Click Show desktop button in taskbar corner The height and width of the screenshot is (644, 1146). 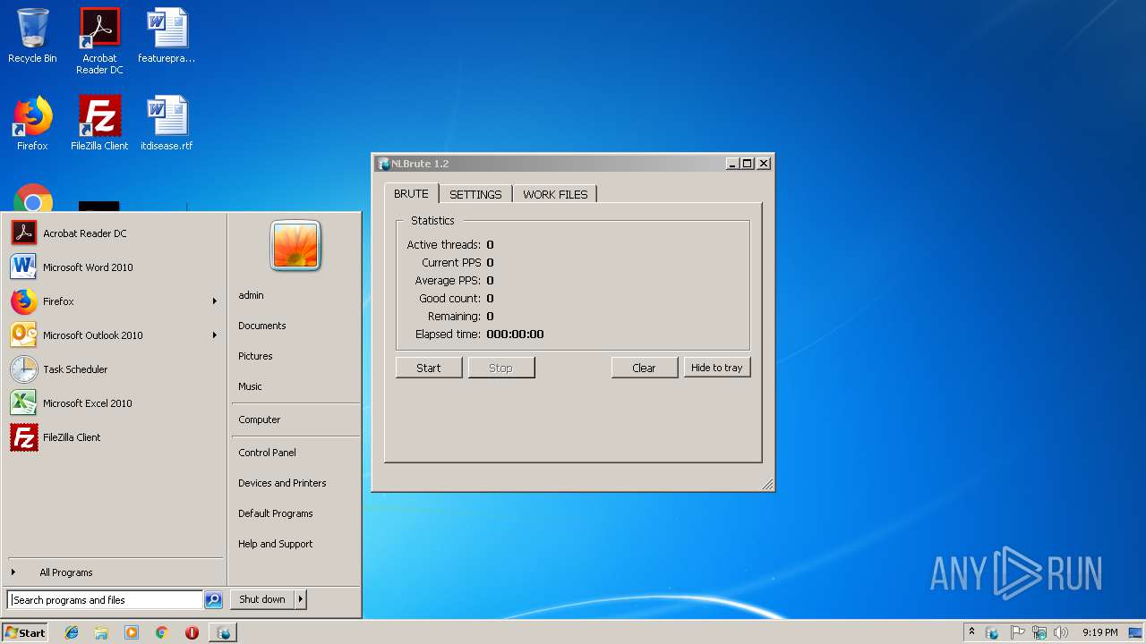pyautogui.click(x=1137, y=632)
